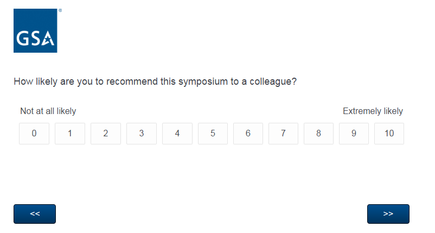
Task: Click the word 'colleague' in the question
Action: tap(272, 82)
